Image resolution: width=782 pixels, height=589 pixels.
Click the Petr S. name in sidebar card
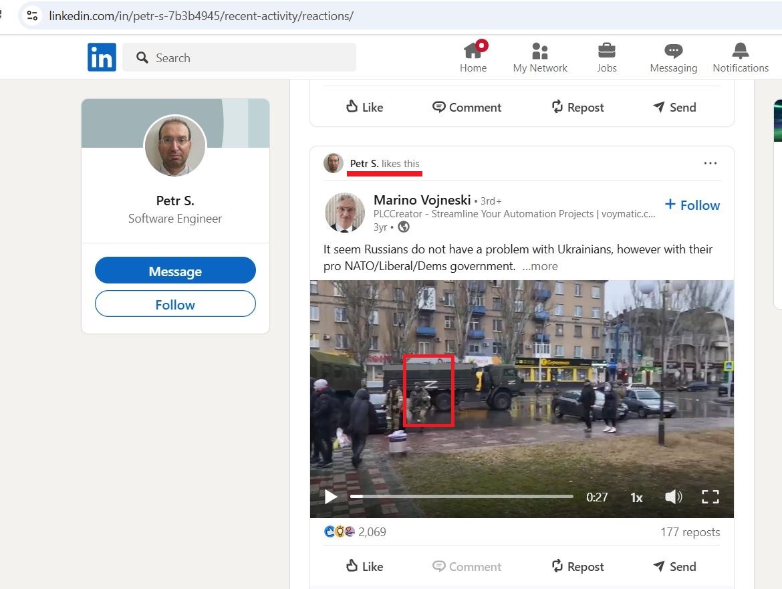coord(175,201)
